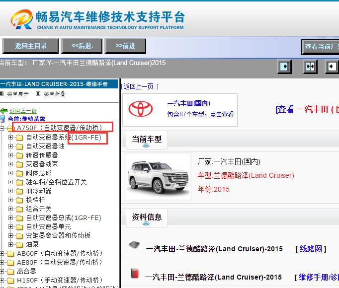Click the folder icon for H150F

10,281
